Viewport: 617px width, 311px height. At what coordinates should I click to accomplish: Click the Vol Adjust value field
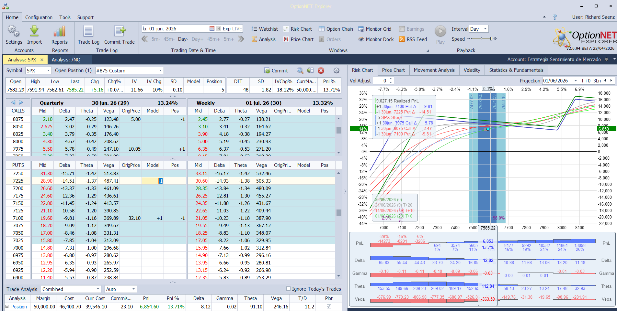pos(381,80)
